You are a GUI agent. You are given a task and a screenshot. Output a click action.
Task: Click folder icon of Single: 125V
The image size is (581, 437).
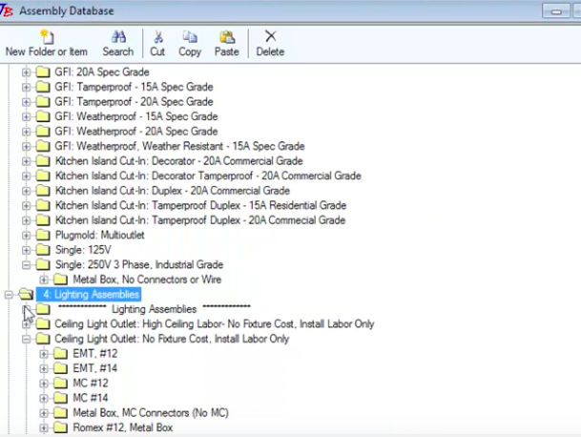(43, 249)
